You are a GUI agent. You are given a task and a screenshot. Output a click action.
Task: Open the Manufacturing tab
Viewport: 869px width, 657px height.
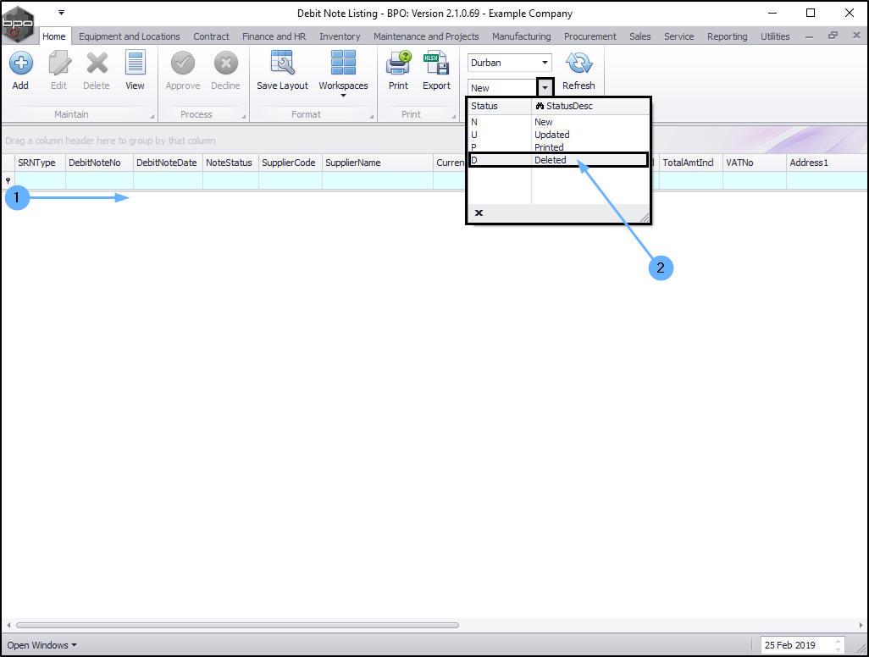pos(522,36)
